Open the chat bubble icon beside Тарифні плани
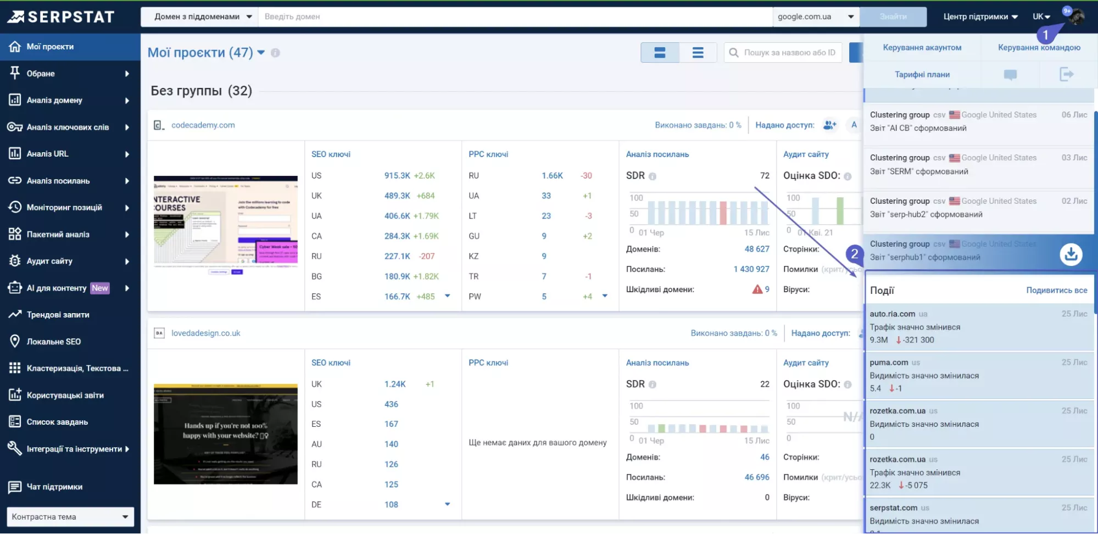Screen dimensions: 1098x534 tap(1010, 75)
